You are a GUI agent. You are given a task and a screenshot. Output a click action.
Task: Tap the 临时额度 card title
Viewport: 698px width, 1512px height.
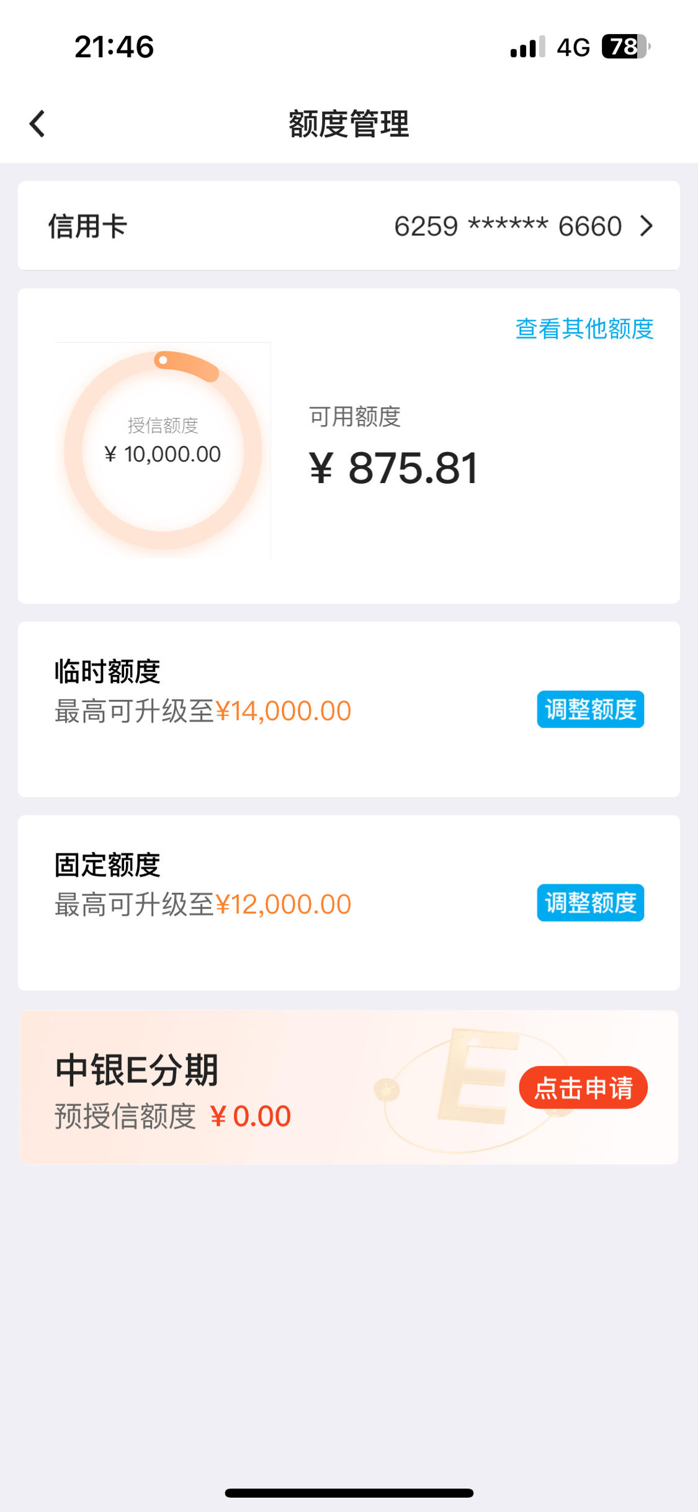107,671
